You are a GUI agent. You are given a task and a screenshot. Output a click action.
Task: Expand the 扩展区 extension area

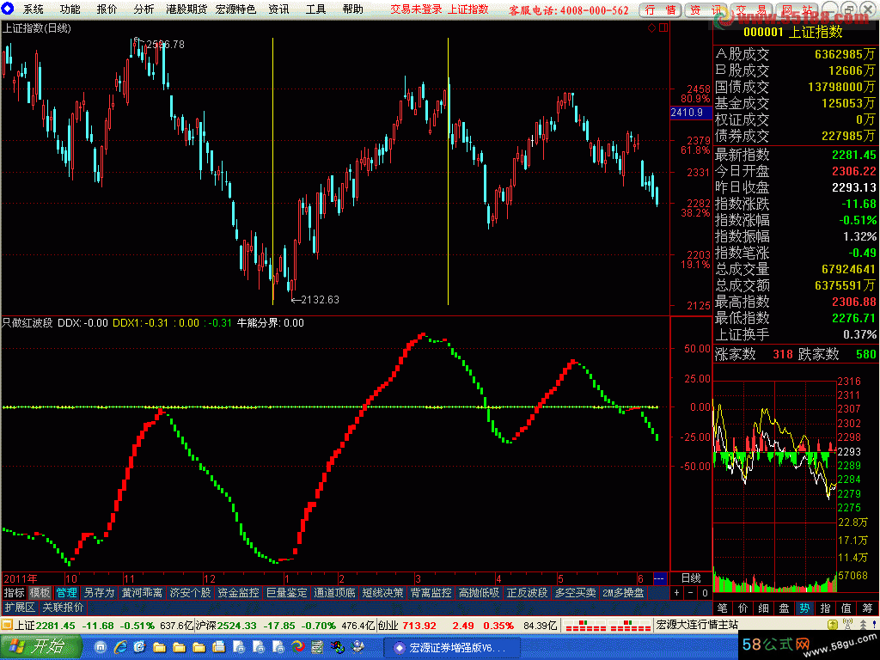[x=19, y=607]
